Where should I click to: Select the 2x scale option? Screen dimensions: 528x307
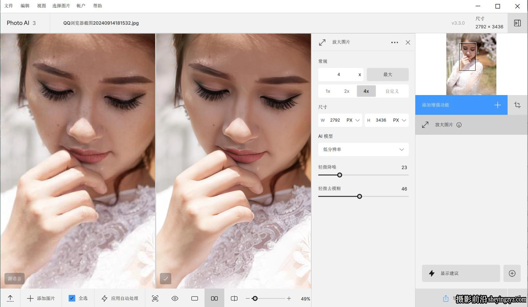pos(347,91)
